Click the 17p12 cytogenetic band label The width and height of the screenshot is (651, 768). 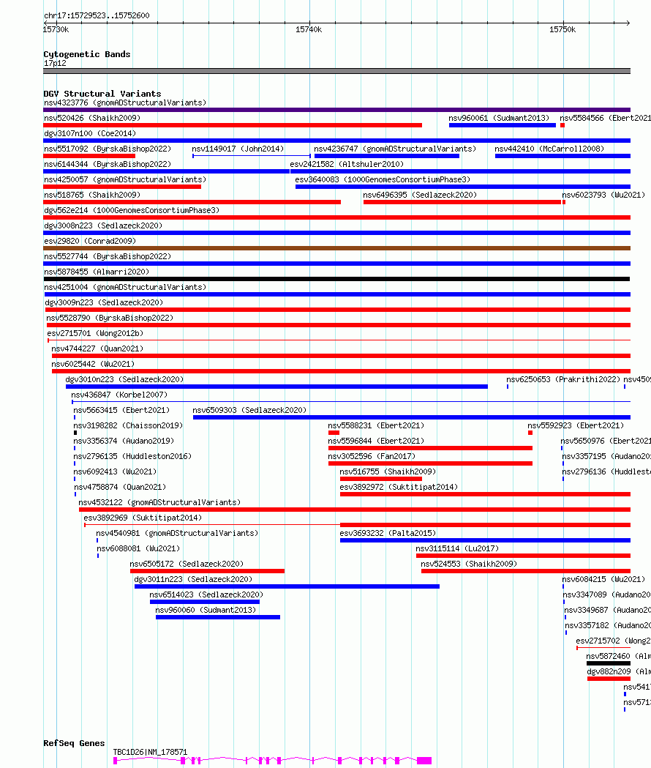[x=55, y=63]
